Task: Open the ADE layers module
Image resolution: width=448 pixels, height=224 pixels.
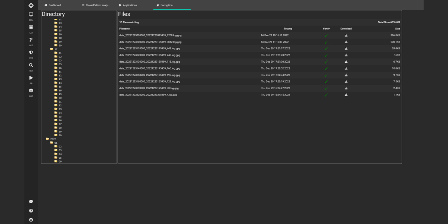Action: point(31,90)
